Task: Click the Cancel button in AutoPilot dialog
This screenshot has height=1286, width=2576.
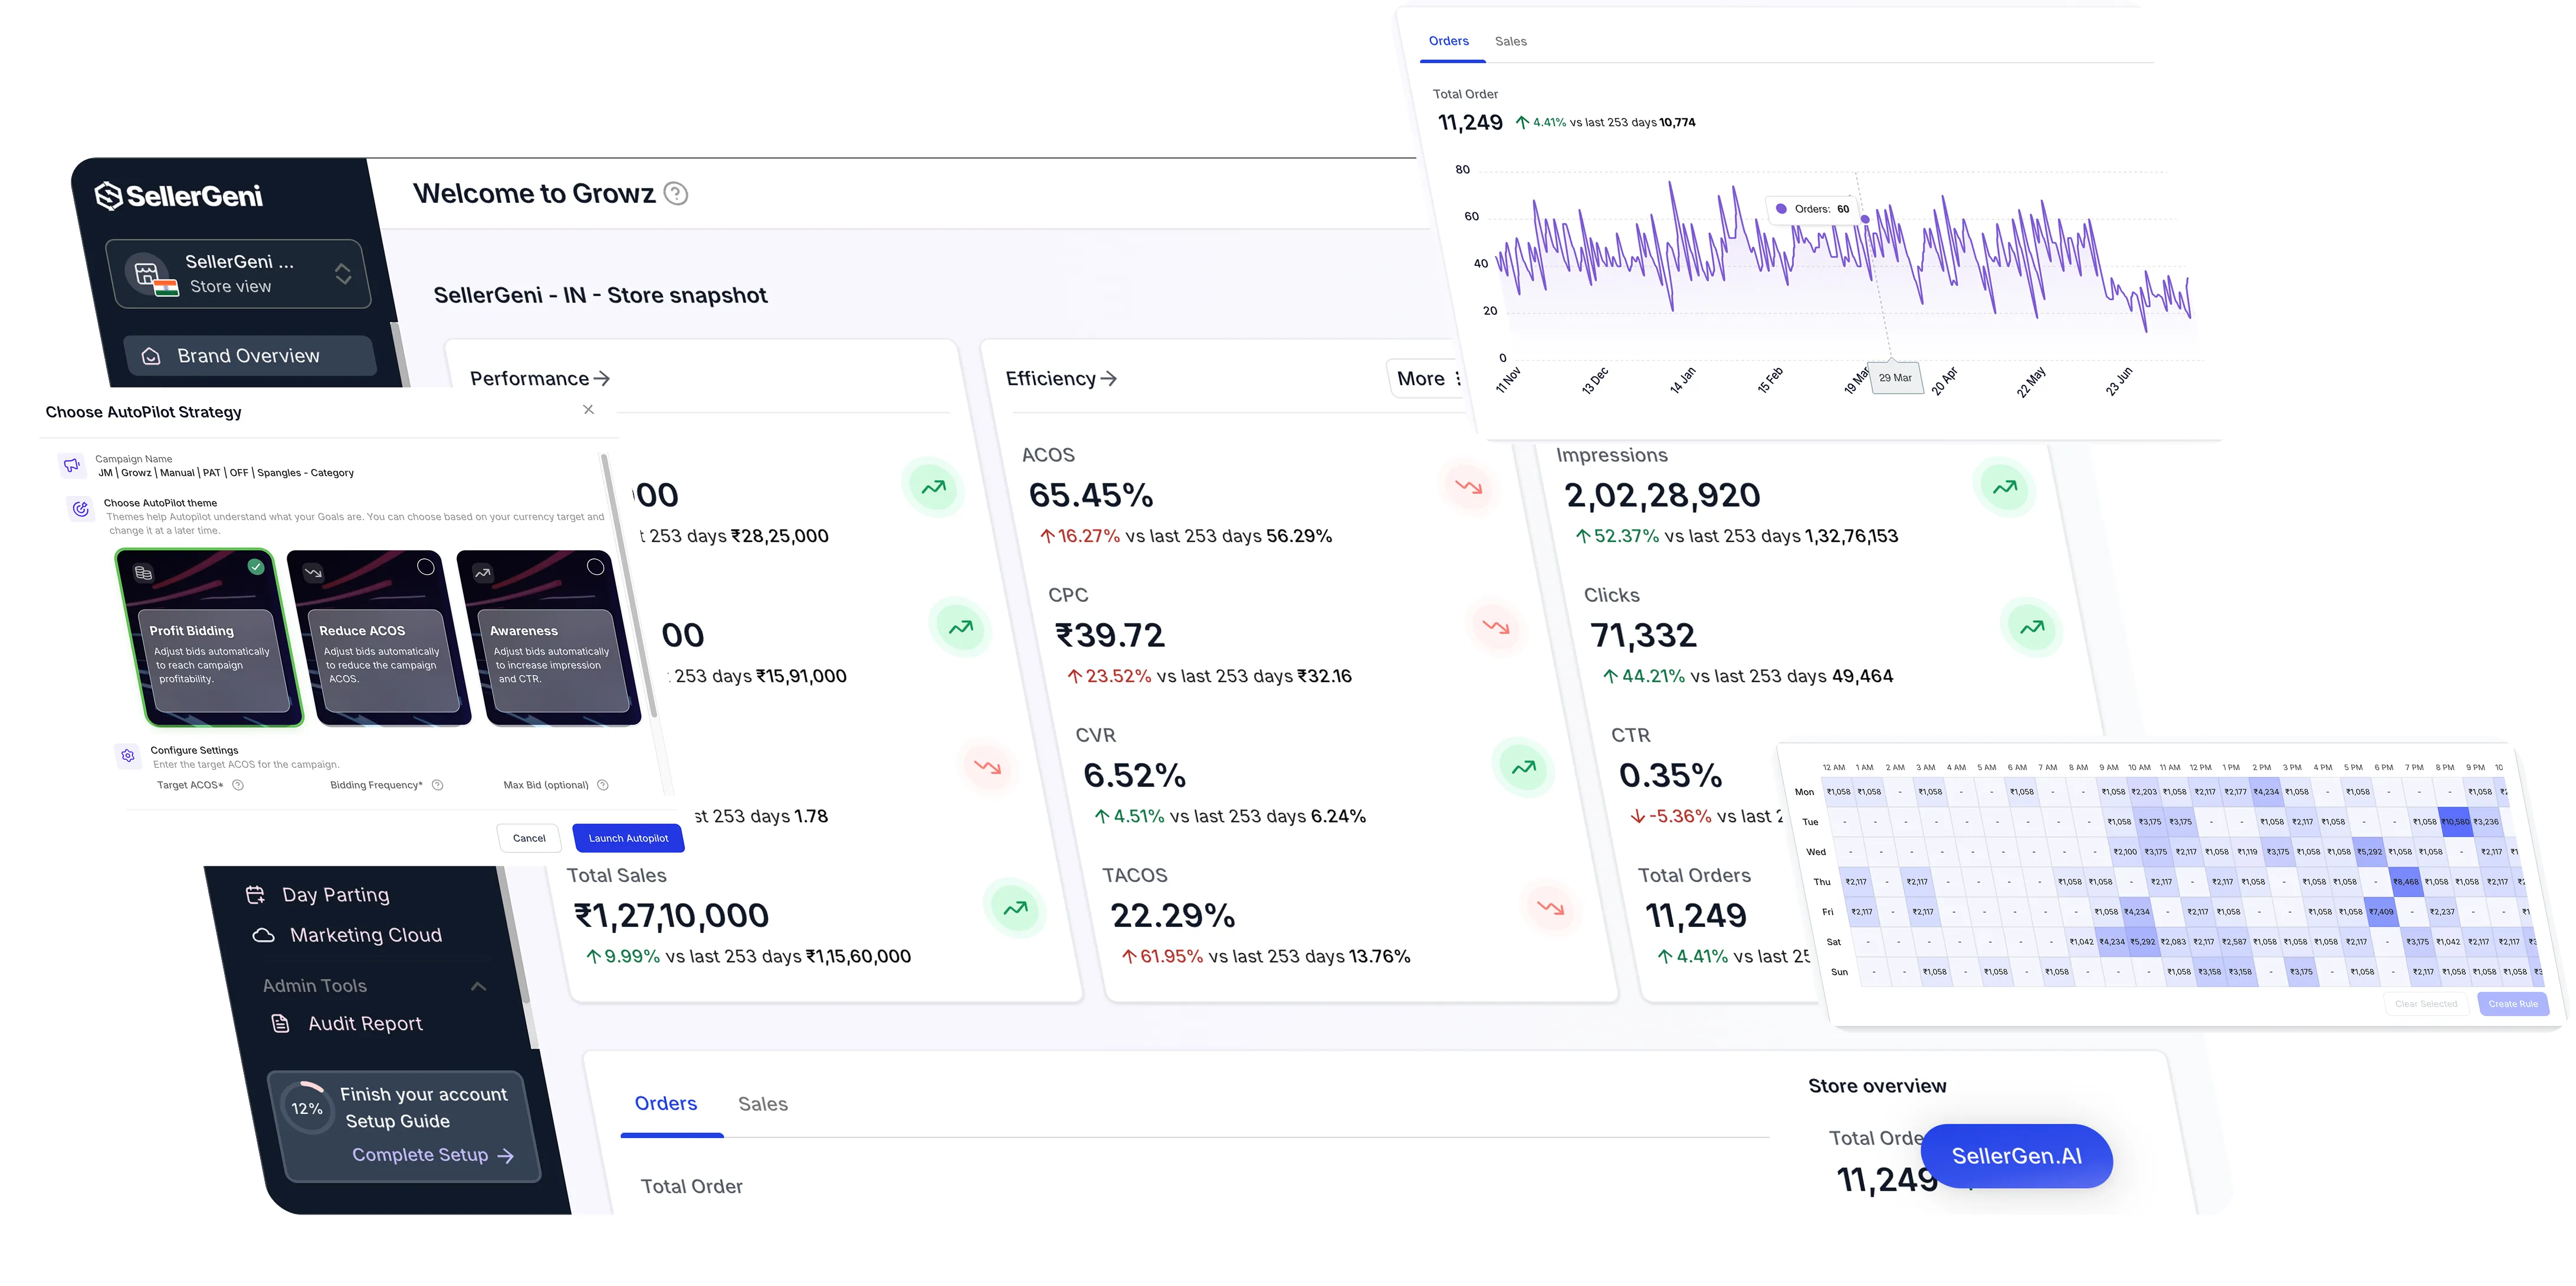Action: (529, 838)
